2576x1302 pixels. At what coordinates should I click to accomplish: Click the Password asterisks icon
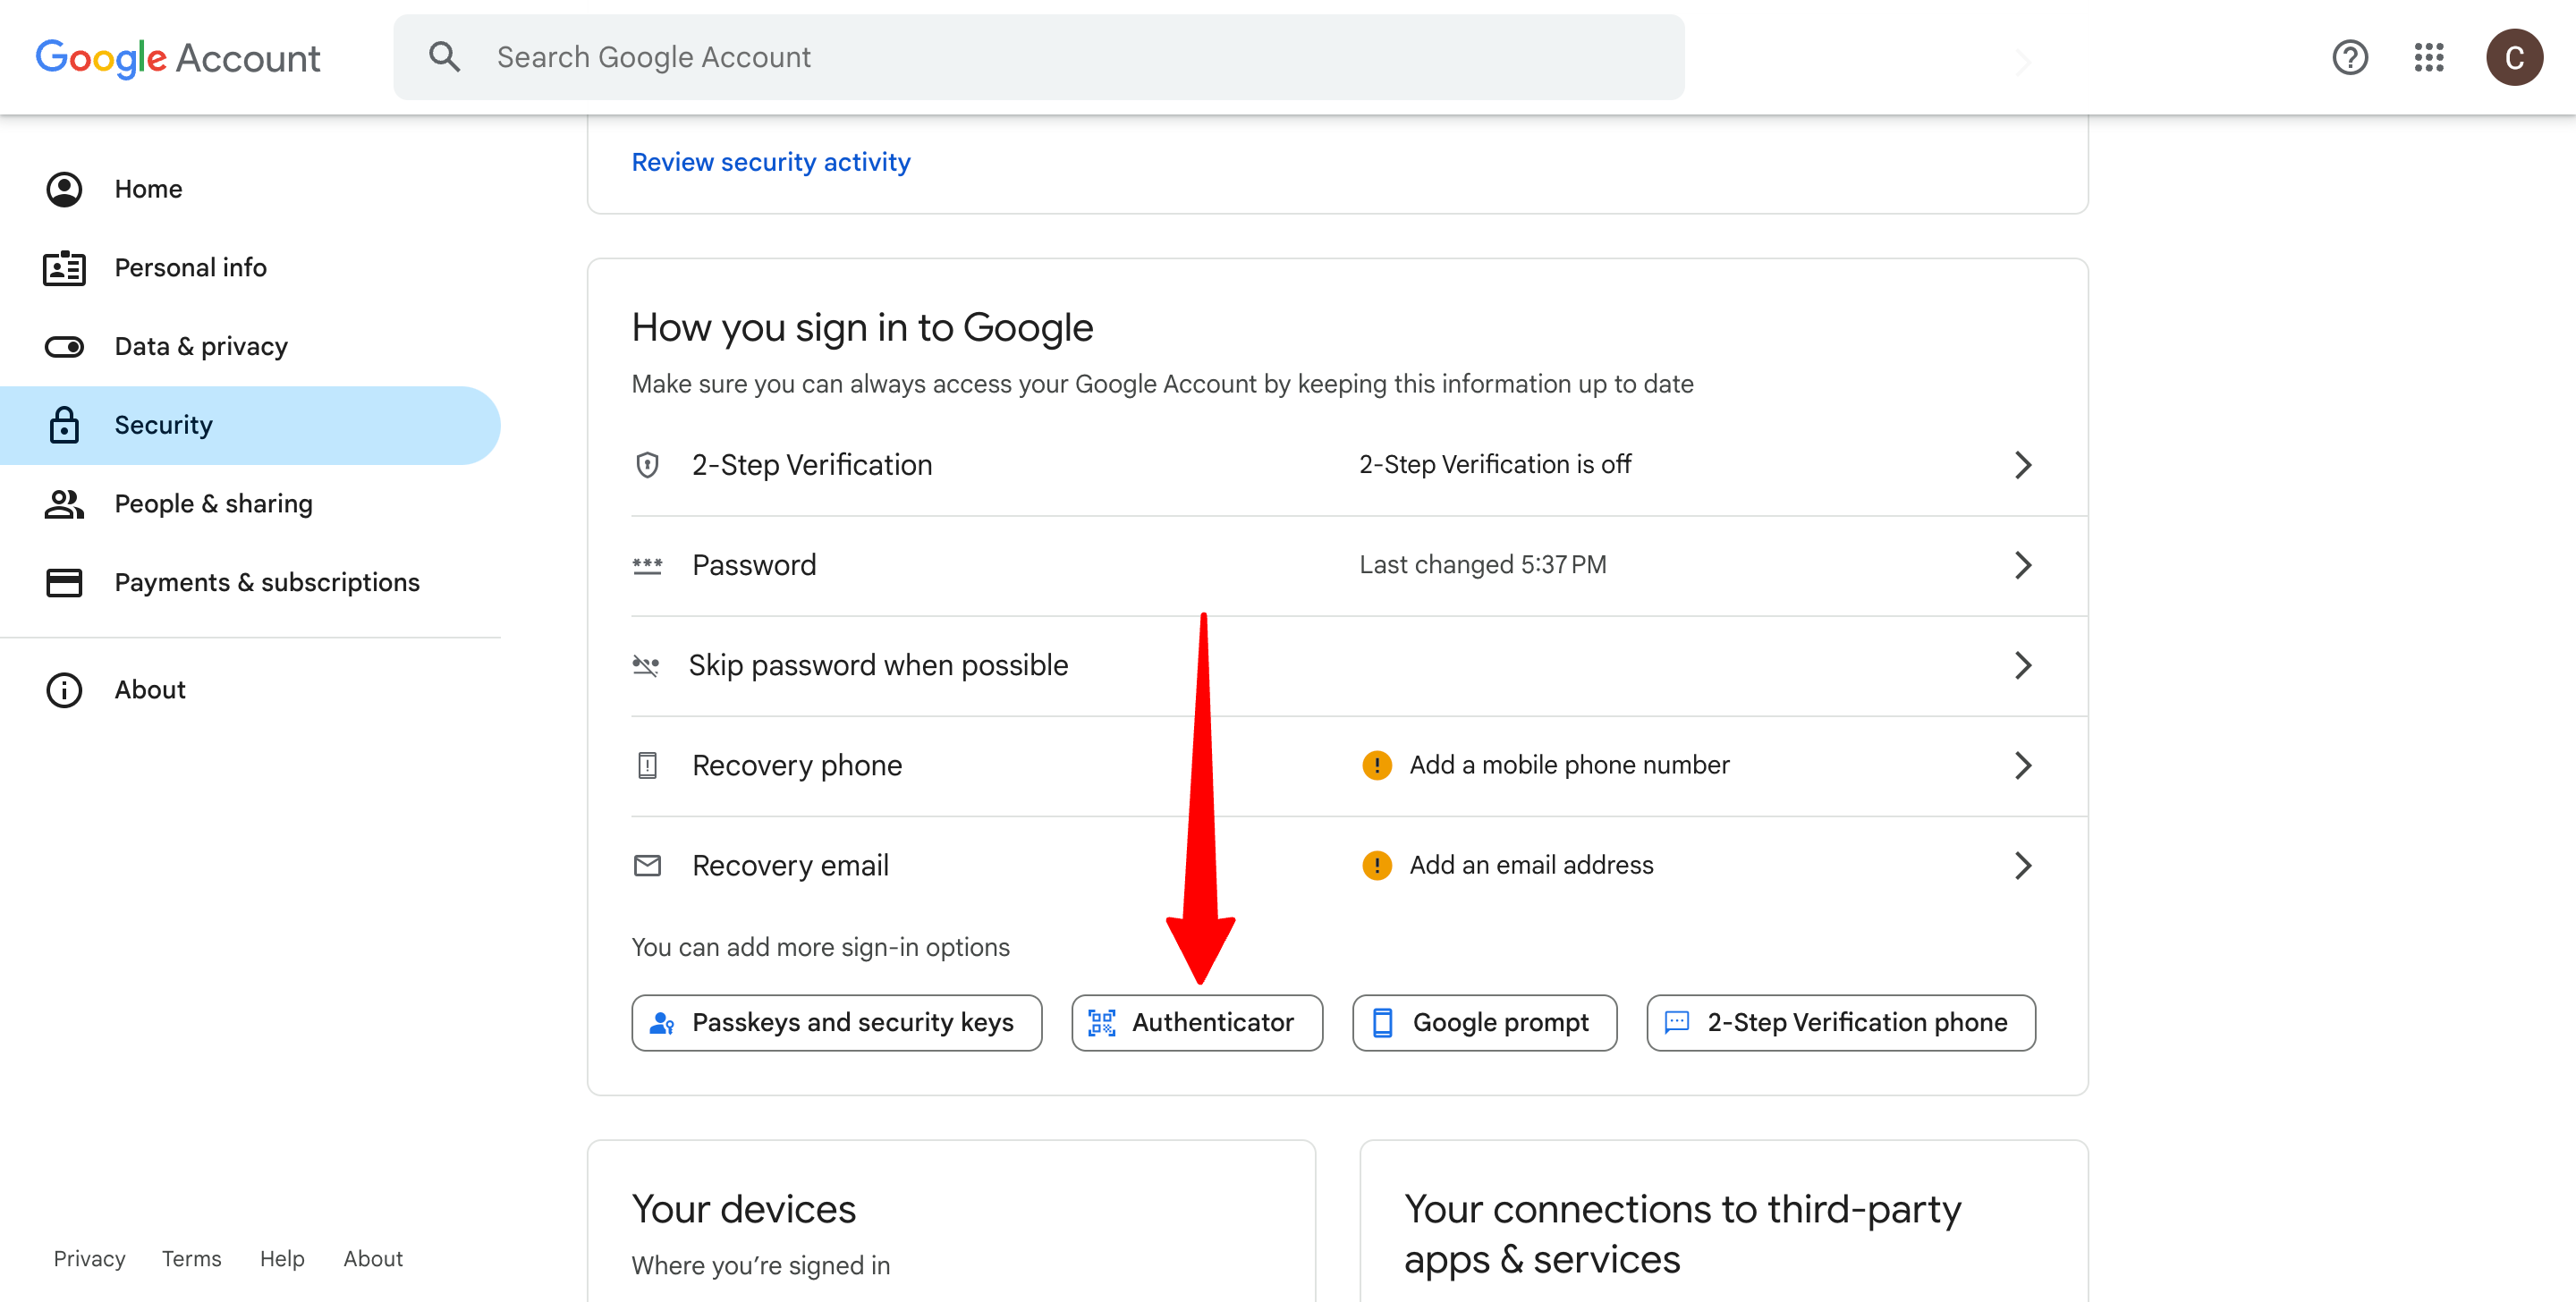pos(647,565)
